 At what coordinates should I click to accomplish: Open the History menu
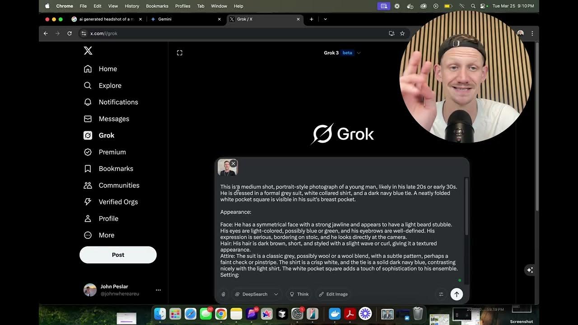pyautogui.click(x=132, y=6)
